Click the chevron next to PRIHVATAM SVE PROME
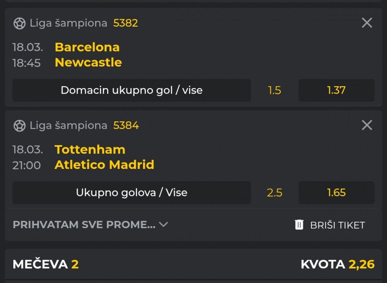The image size is (387, 283). [x=163, y=225]
